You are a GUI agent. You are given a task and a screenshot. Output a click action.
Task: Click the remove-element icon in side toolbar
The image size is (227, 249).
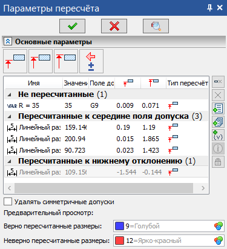(218, 82)
